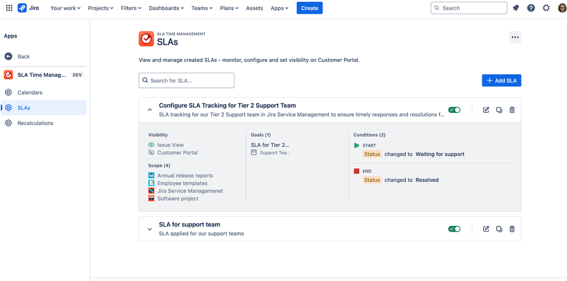Open the Apps dropdown
This screenshot has width=567, height=281.
tap(279, 8)
